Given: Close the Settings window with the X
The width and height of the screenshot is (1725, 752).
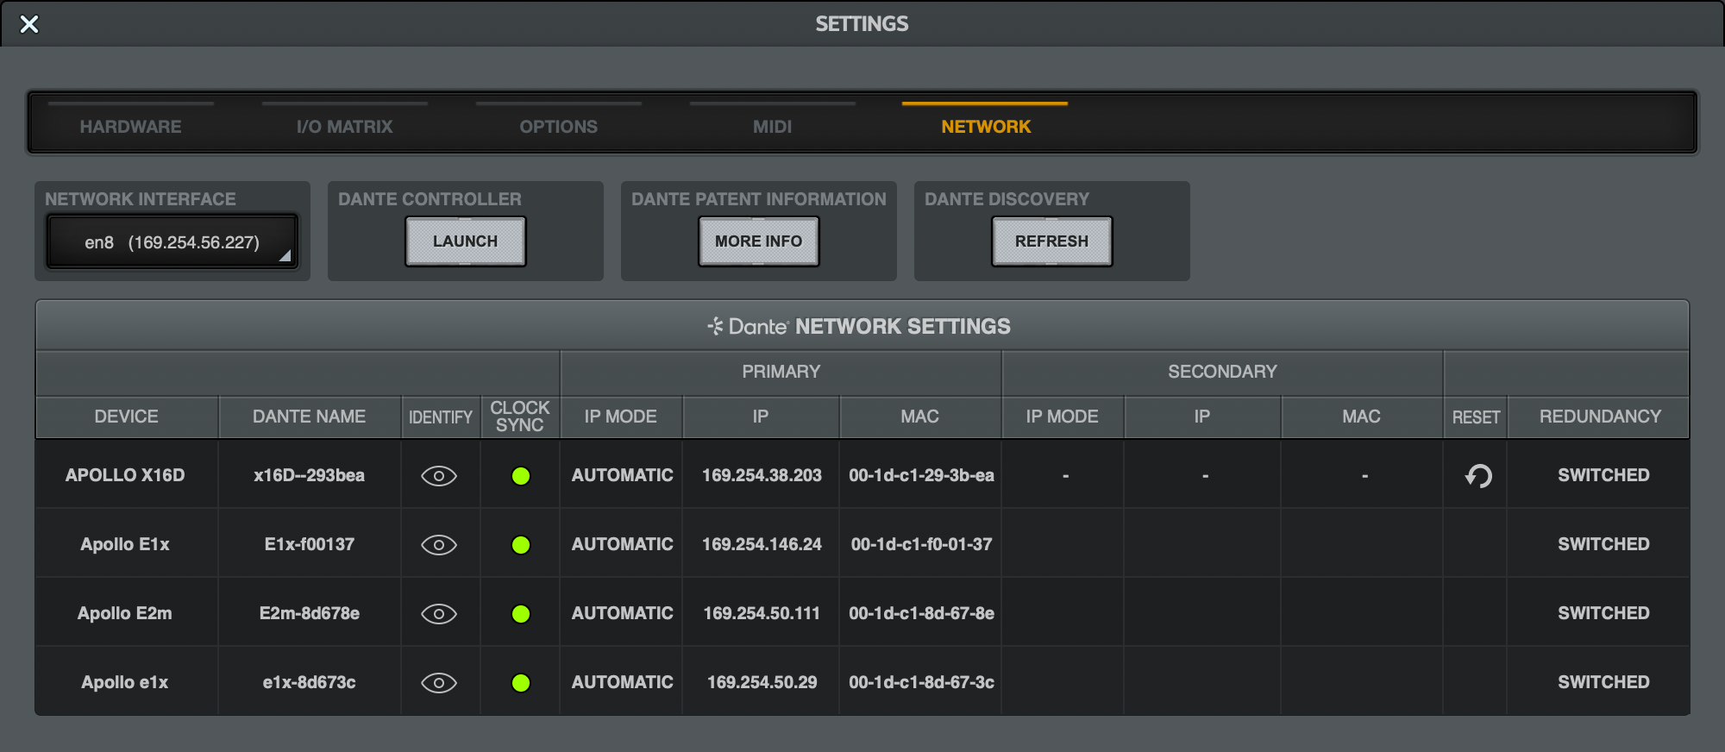Looking at the screenshot, I should [29, 24].
